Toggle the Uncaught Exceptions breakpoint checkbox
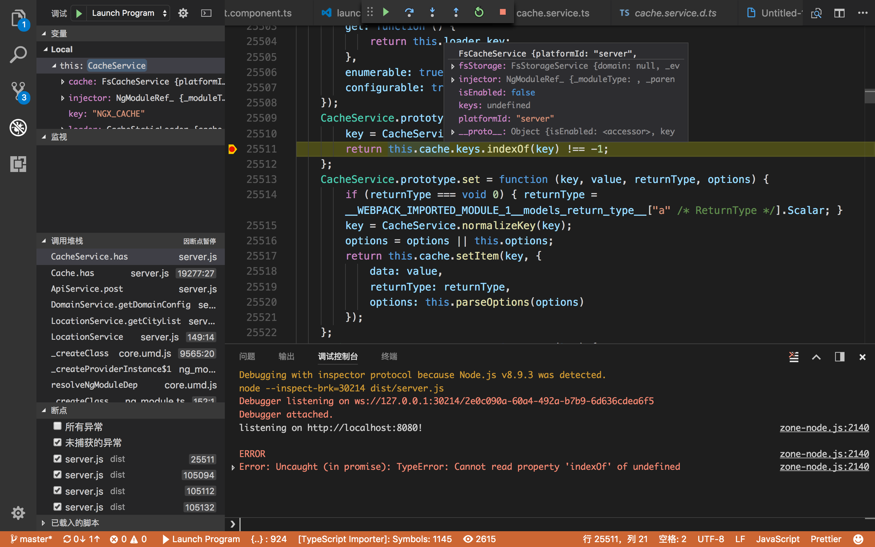This screenshot has height=547, width=875. [57, 442]
